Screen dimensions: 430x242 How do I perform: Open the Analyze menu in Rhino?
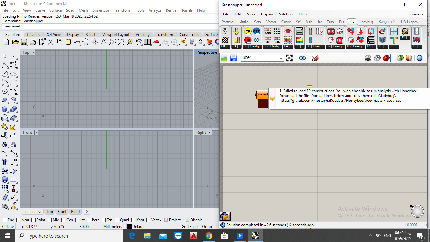pyautogui.click(x=155, y=10)
